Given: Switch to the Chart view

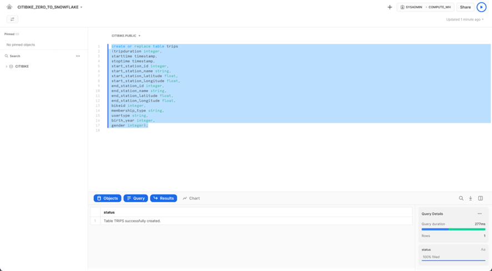Looking at the screenshot, I should click(x=191, y=198).
